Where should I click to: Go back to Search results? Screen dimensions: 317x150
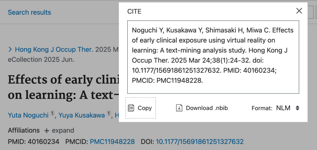coord(29,12)
